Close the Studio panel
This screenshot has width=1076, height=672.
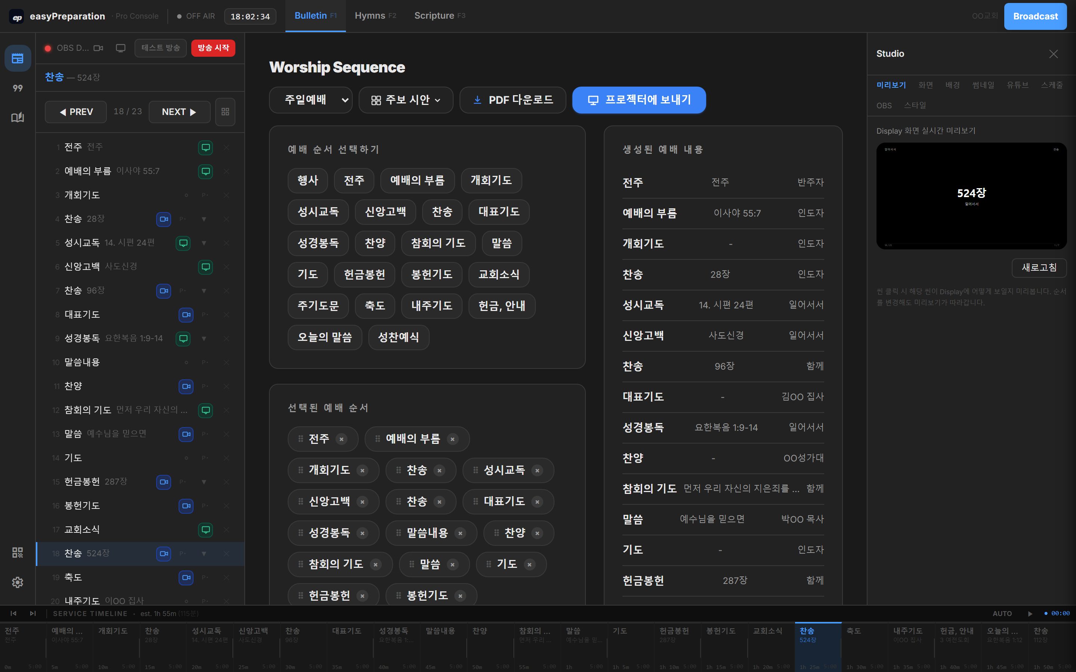pyautogui.click(x=1053, y=54)
